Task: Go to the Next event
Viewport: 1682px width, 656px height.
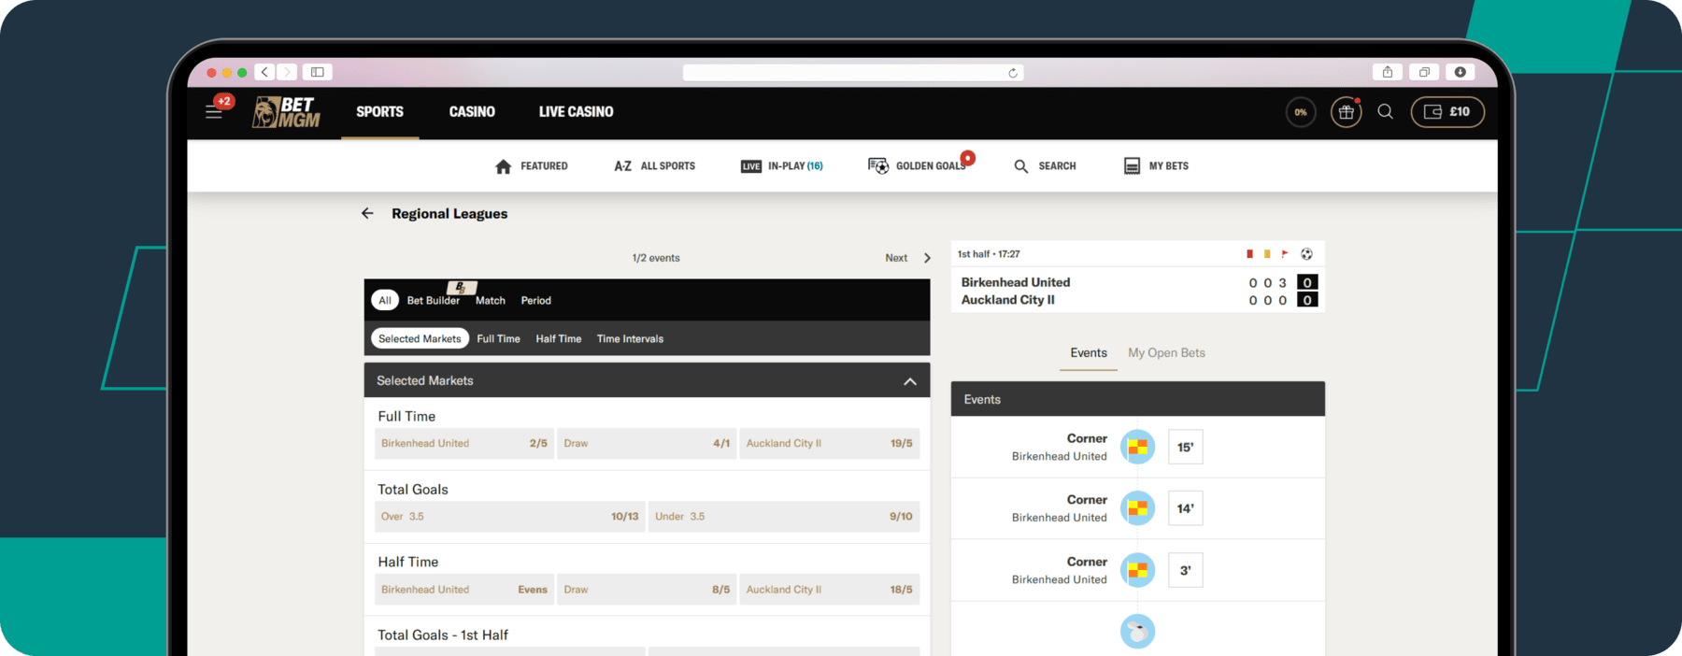Action: 896,258
